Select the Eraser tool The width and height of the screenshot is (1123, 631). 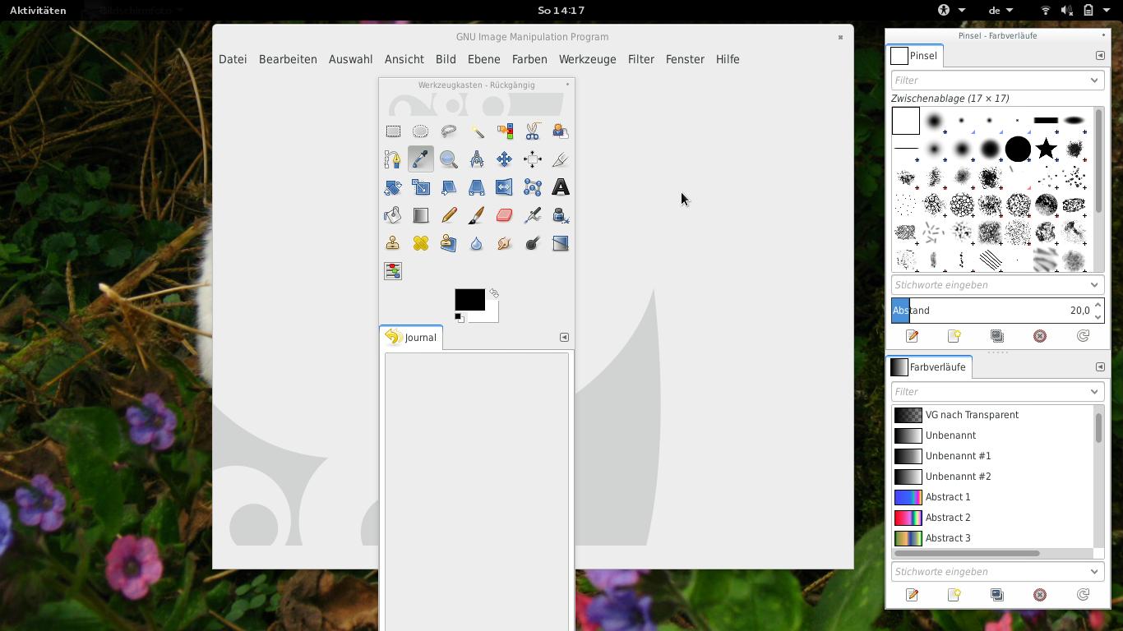pos(505,215)
